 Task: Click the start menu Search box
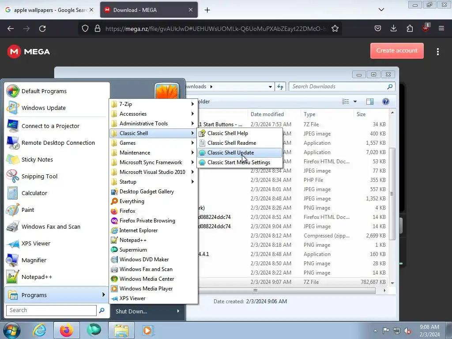[51, 310]
